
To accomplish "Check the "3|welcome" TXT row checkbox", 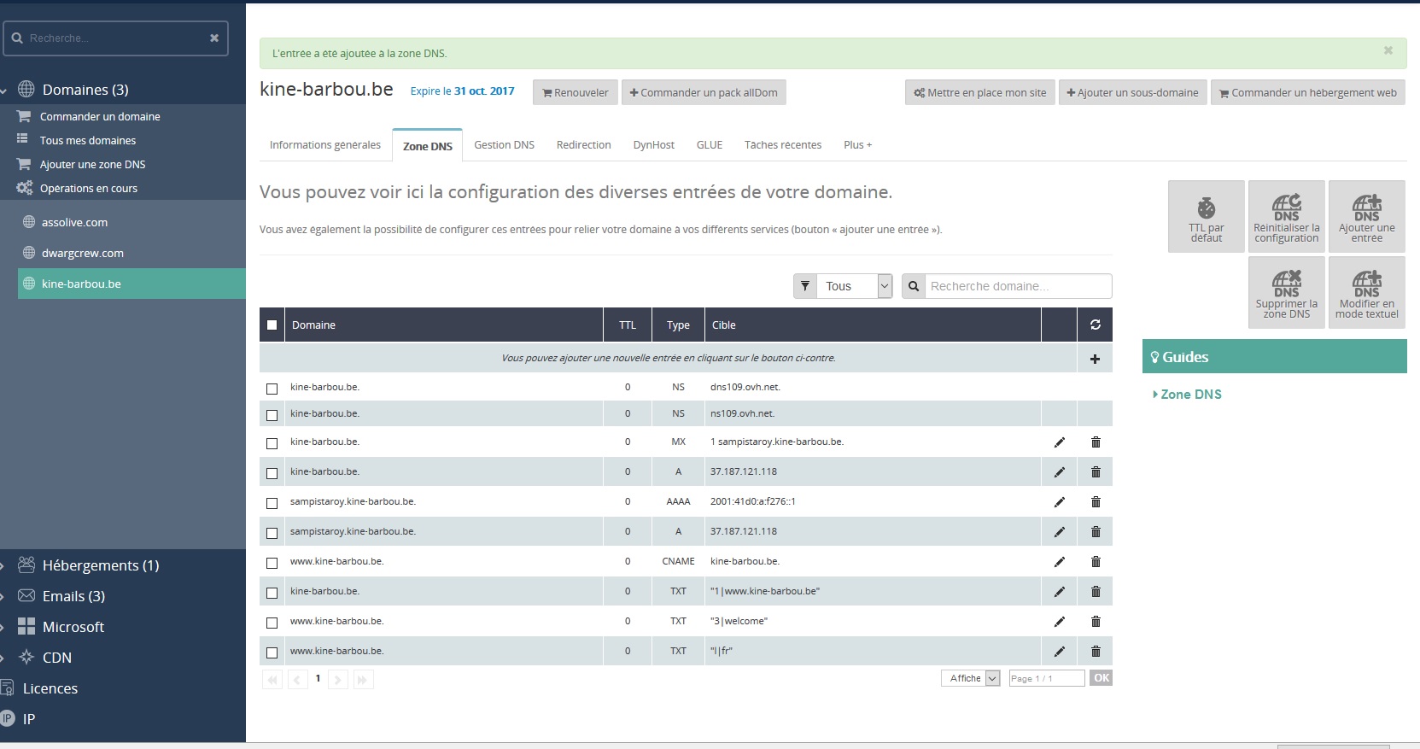I will [272, 623].
